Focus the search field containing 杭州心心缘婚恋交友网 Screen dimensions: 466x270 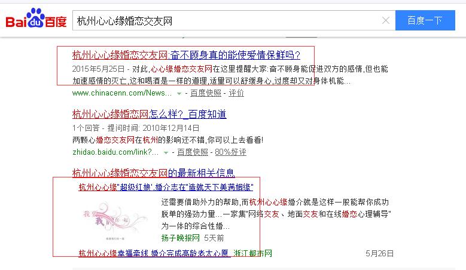click(x=234, y=20)
